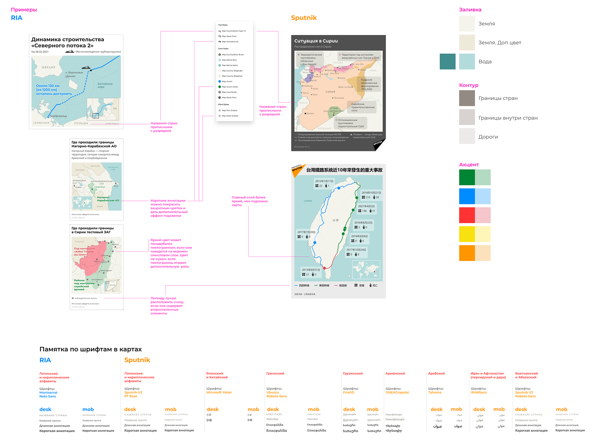
Task: Select the orange accent swatch
Action: point(467,253)
